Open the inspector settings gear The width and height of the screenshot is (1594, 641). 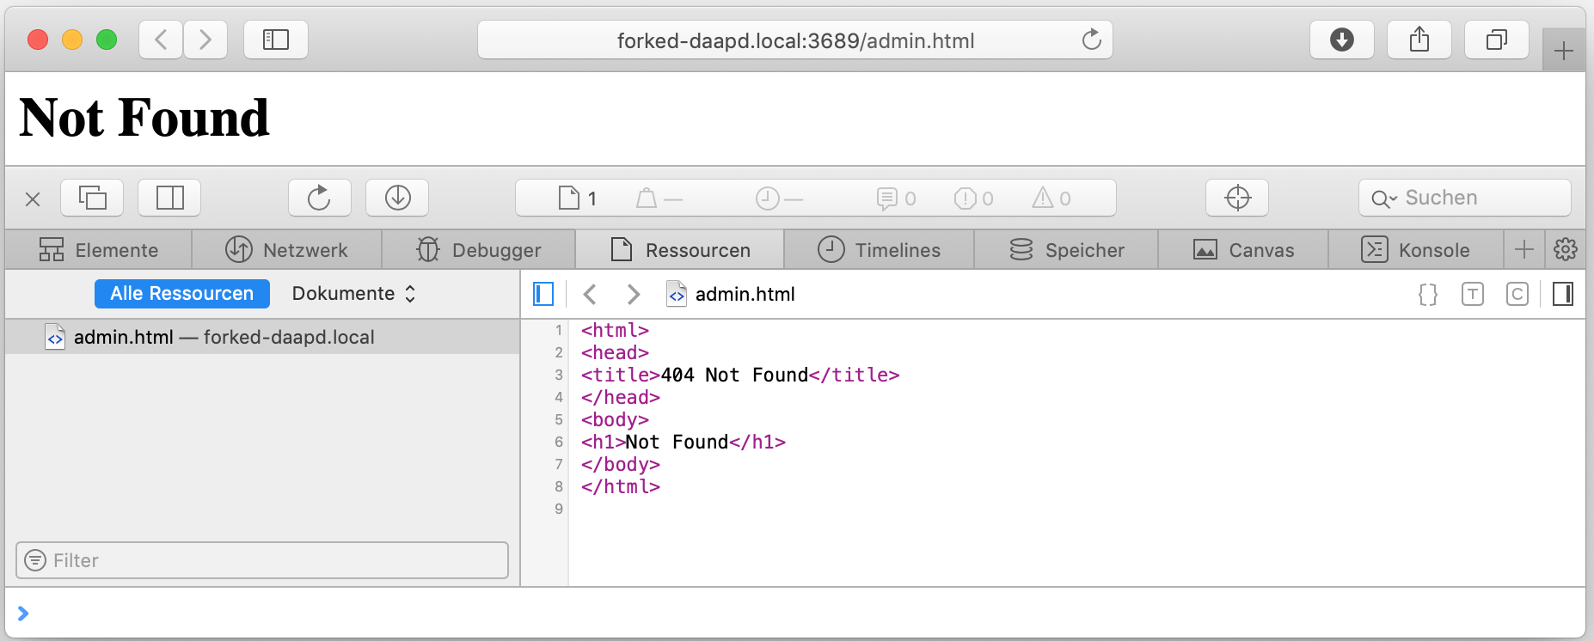coord(1565,250)
